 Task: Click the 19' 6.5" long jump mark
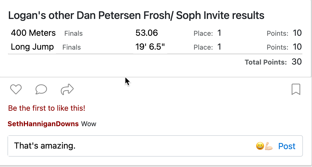pos(150,47)
